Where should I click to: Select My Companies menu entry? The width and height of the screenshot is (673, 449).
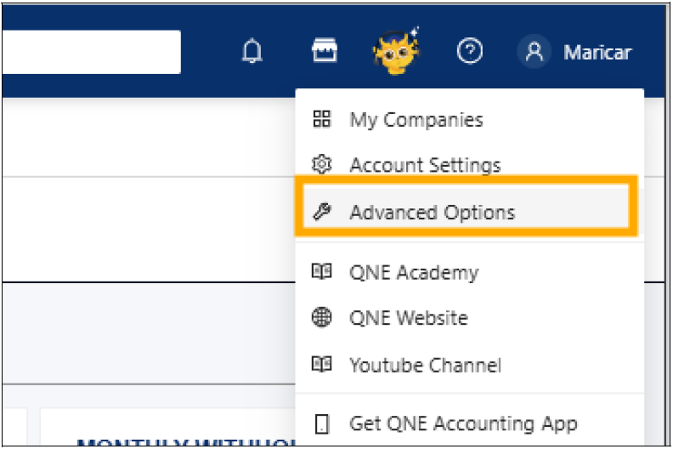(x=470, y=119)
